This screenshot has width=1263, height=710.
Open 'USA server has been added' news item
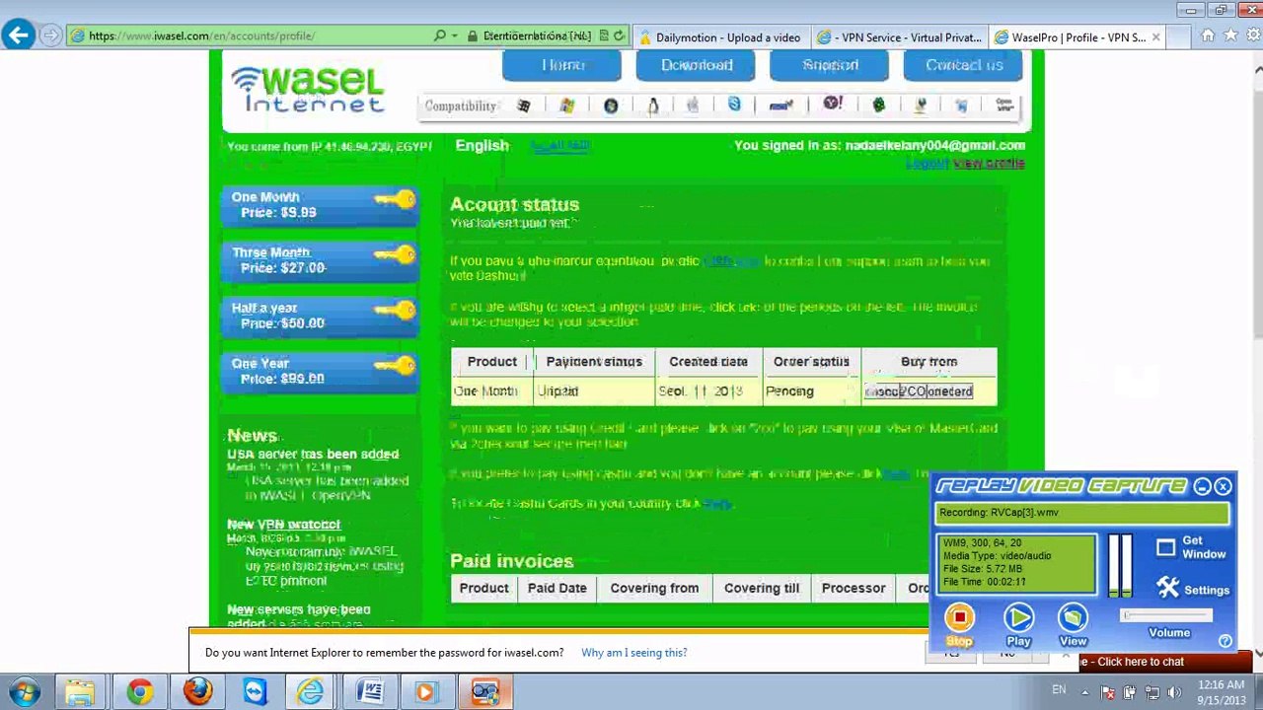(313, 454)
